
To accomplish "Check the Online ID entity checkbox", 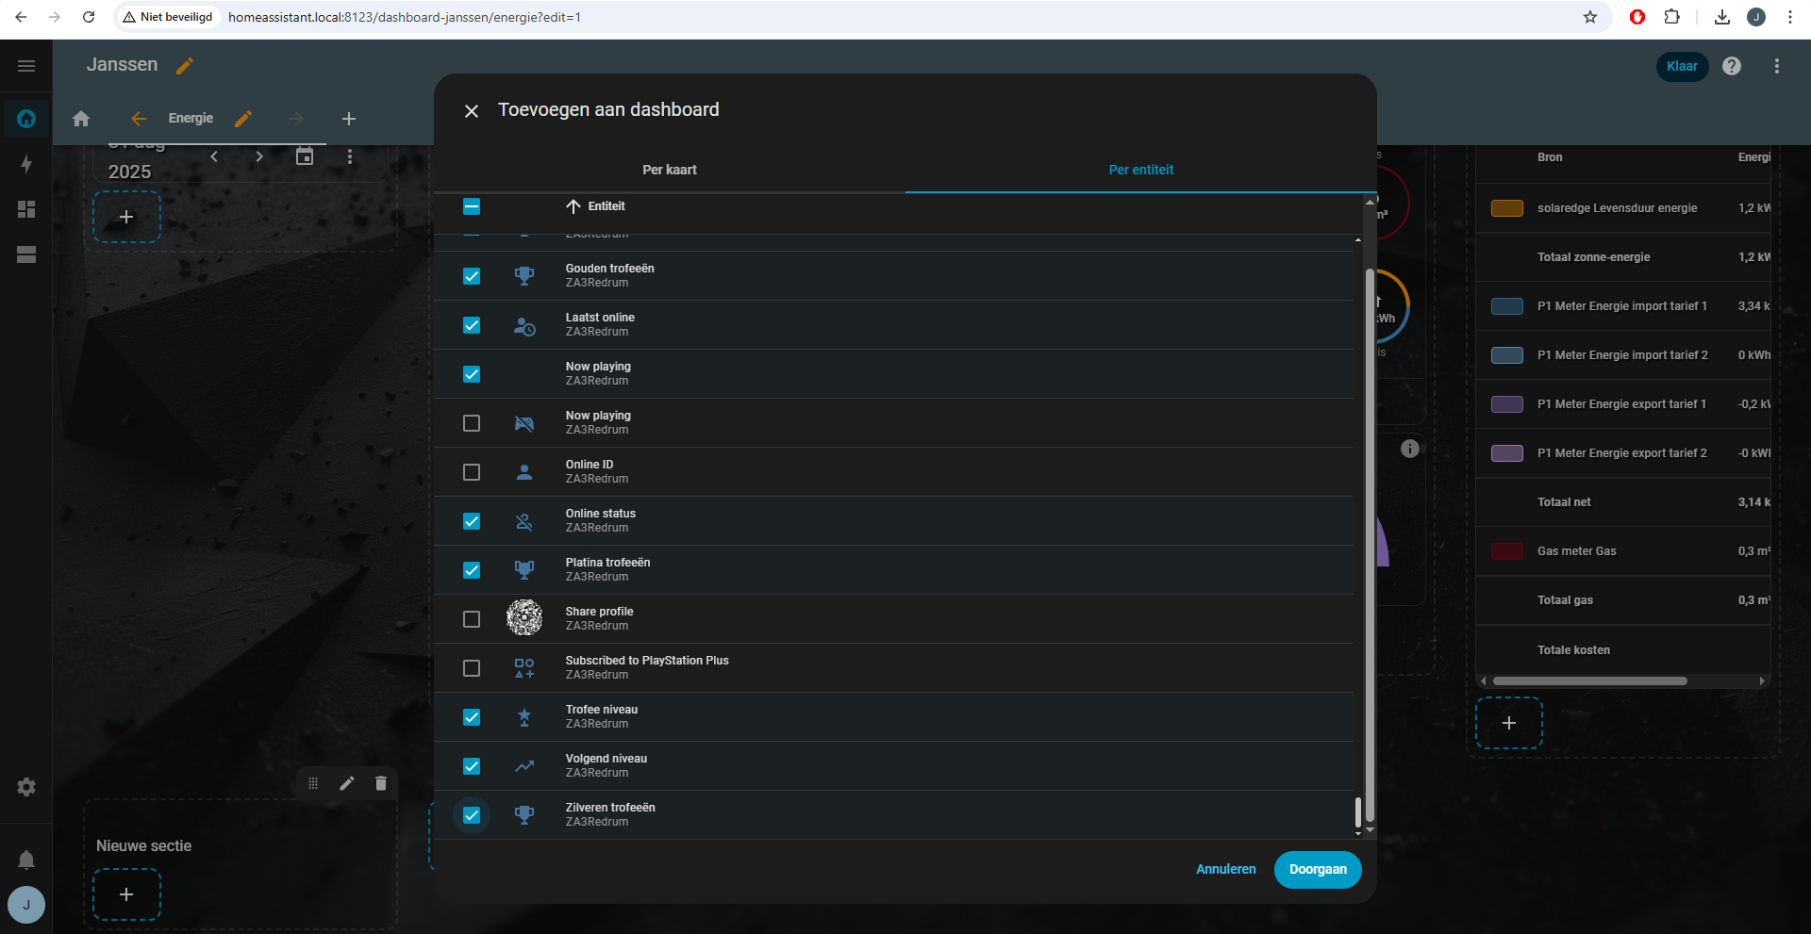I will click(x=472, y=472).
